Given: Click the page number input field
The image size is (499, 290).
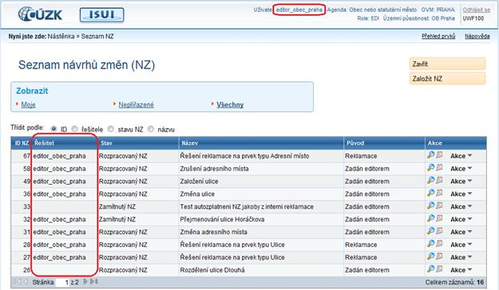Looking at the screenshot, I should tap(63, 282).
